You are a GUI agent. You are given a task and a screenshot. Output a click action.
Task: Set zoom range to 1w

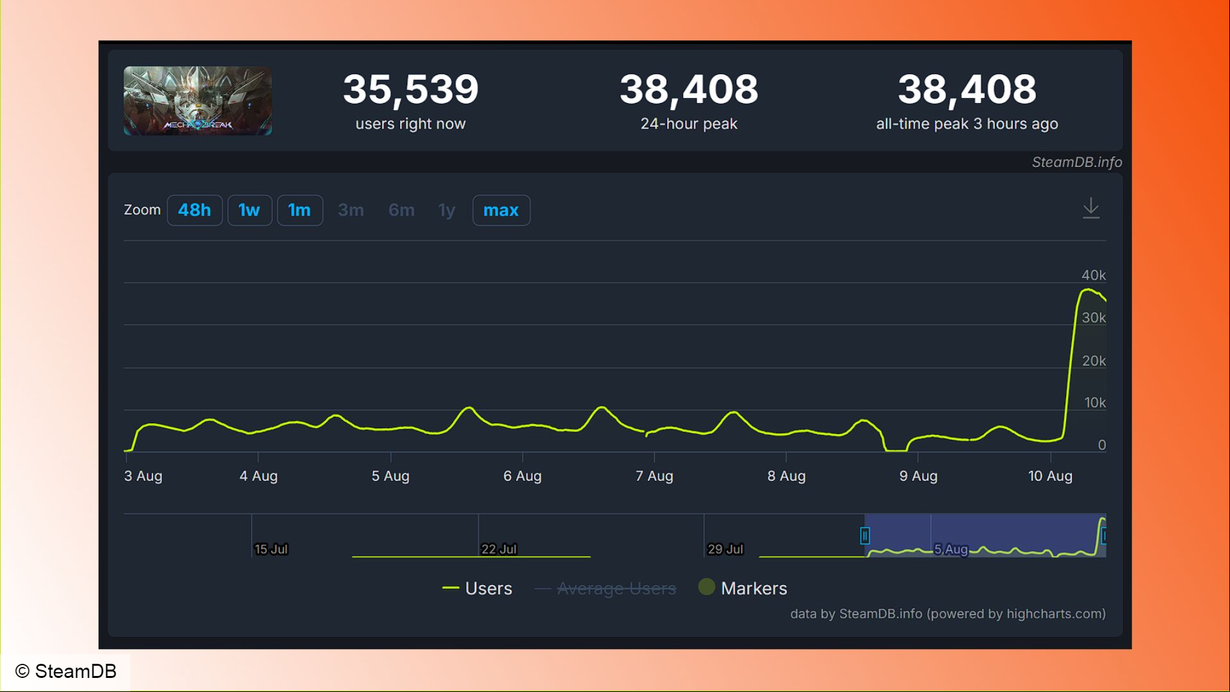point(249,210)
